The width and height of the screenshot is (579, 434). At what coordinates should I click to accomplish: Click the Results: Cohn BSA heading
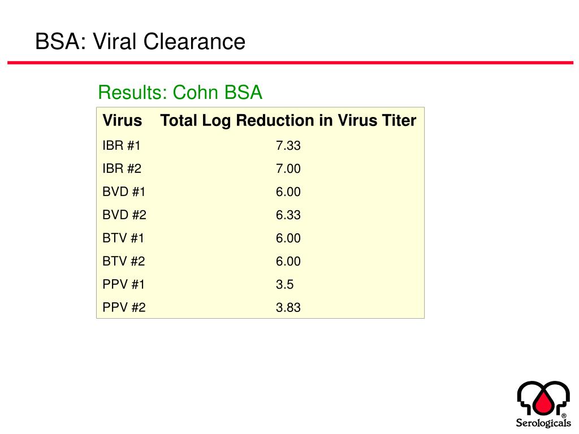180,92
